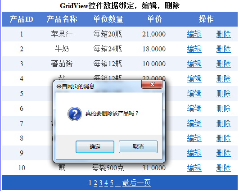Click the 单价 column header
This screenshot has width=239, height=191.
154,19
